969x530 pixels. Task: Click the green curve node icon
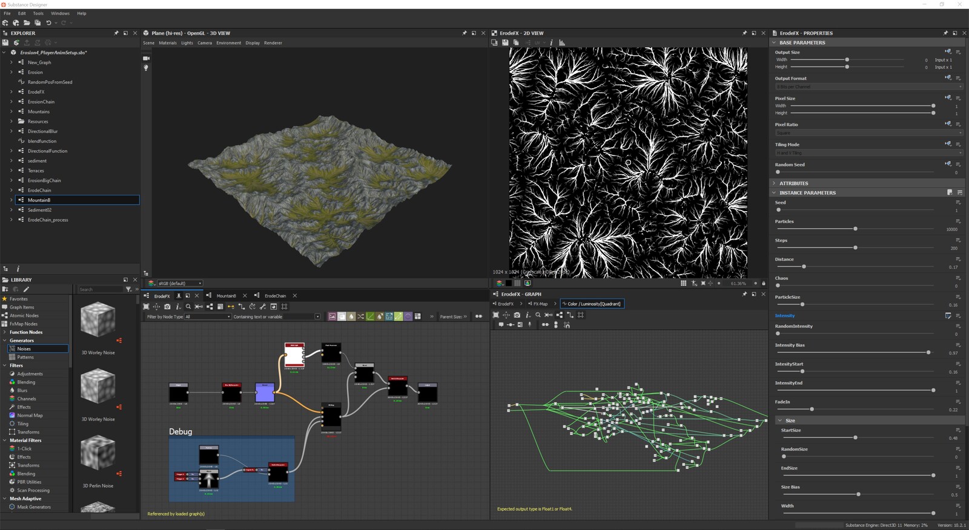[x=370, y=316]
